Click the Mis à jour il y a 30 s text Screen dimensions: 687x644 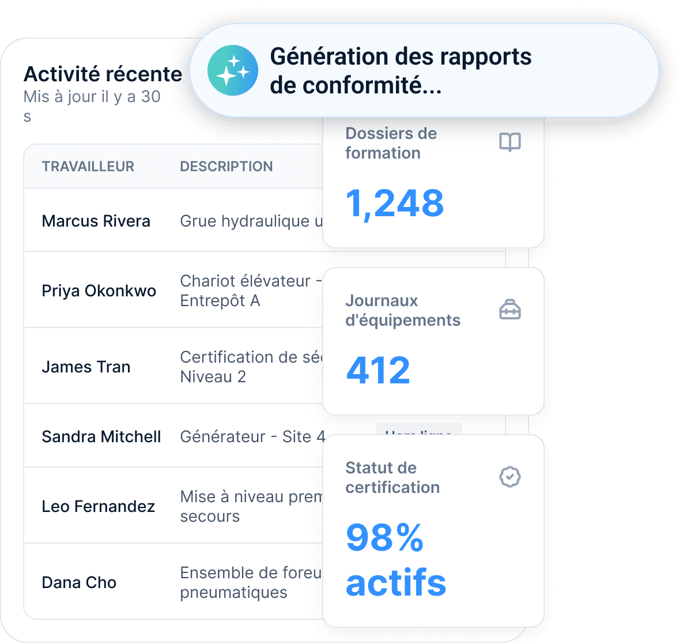(92, 106)
